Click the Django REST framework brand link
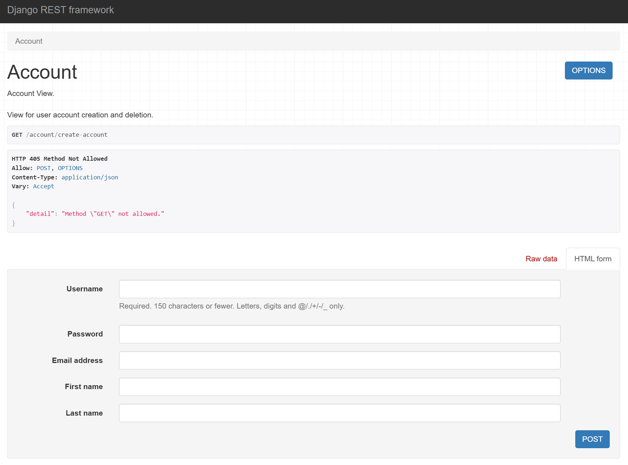The image size is (628, 465). tap(60, 10)
